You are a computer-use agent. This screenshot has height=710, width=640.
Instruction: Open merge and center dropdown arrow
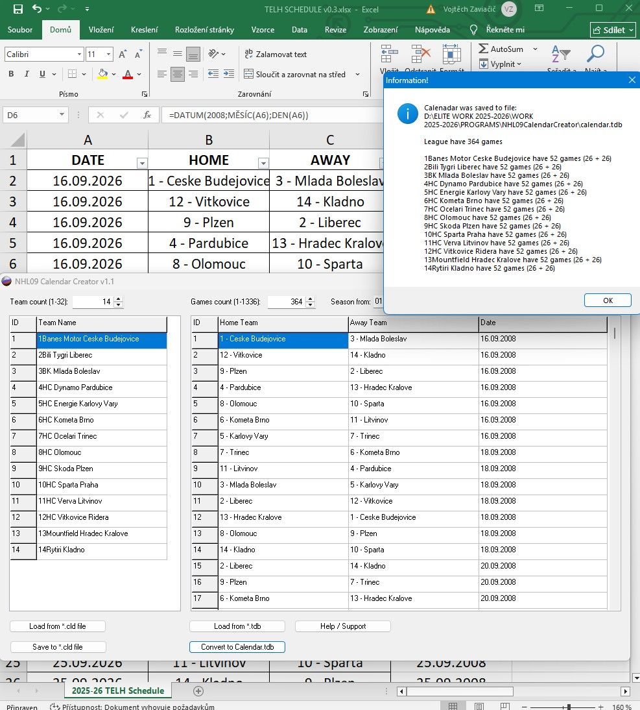click(358, 74)
